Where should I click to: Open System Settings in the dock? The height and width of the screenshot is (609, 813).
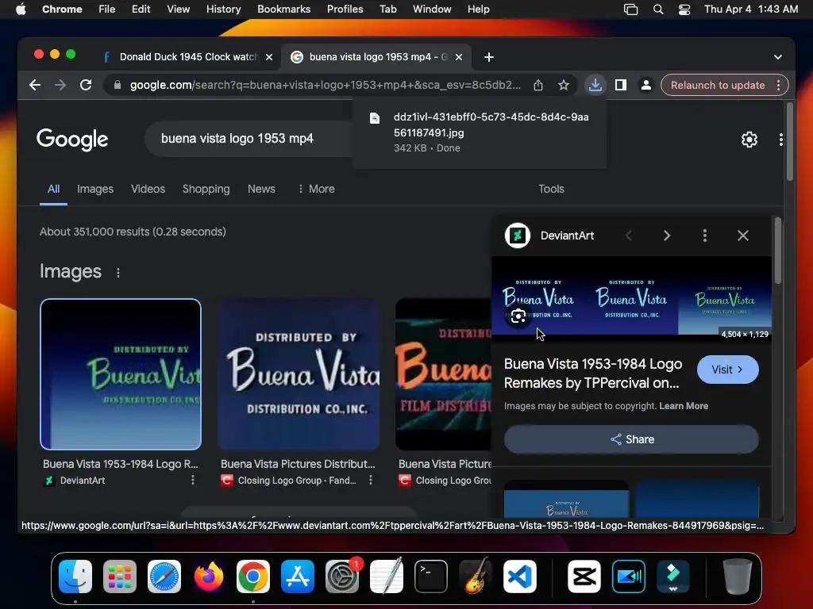coord(342,576)
